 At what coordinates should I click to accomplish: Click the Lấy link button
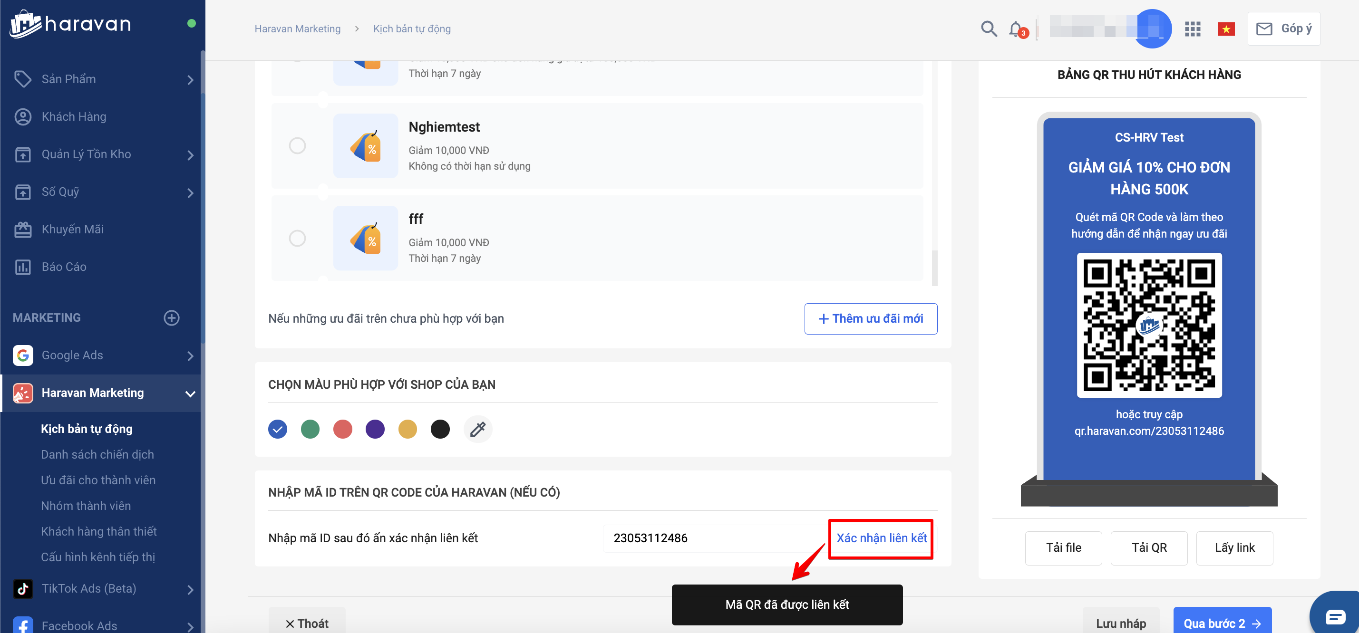[1234, 548]
